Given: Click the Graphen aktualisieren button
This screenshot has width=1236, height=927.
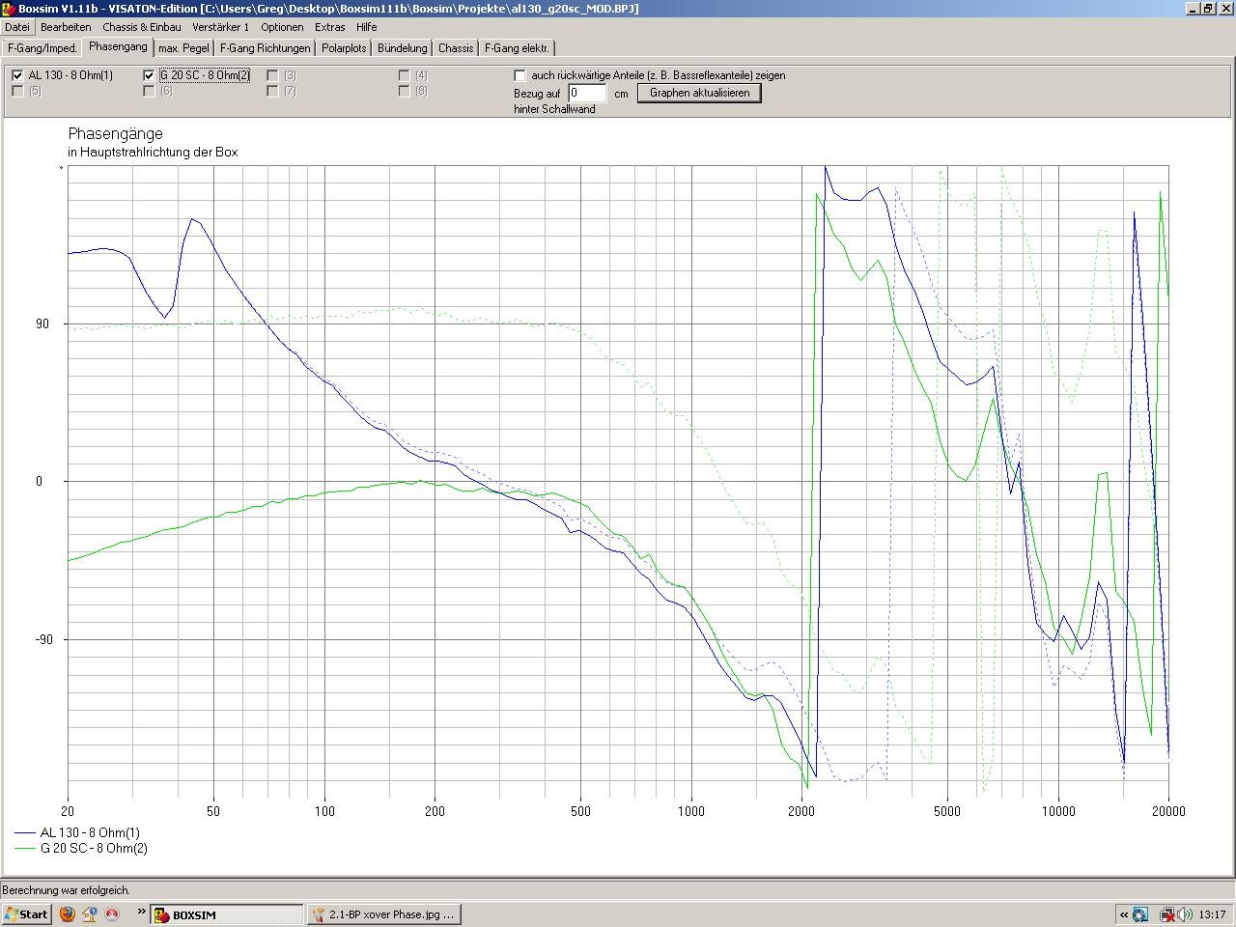Looking at the screenshot, I should (699, 93).
